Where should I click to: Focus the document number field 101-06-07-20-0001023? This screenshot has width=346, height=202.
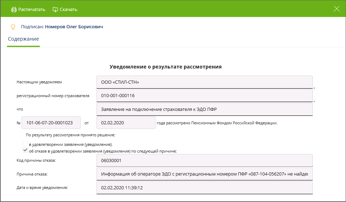(51, 123)
